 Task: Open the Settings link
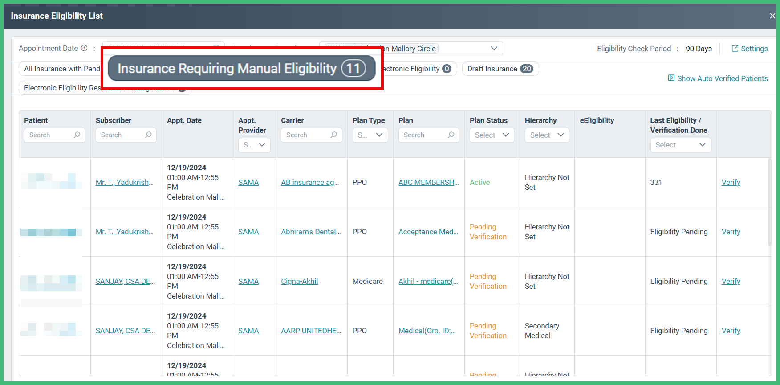[750, 49]
